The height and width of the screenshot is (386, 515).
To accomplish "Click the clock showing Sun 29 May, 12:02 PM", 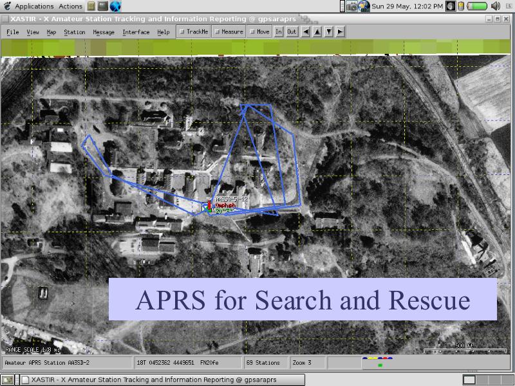I will pos(407,6).
